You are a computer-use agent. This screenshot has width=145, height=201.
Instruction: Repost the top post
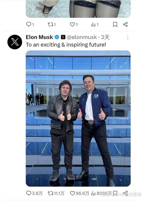(x=52, y=24)
